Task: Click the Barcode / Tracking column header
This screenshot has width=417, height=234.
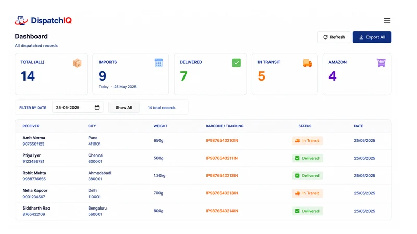Action: click(225, 126)
